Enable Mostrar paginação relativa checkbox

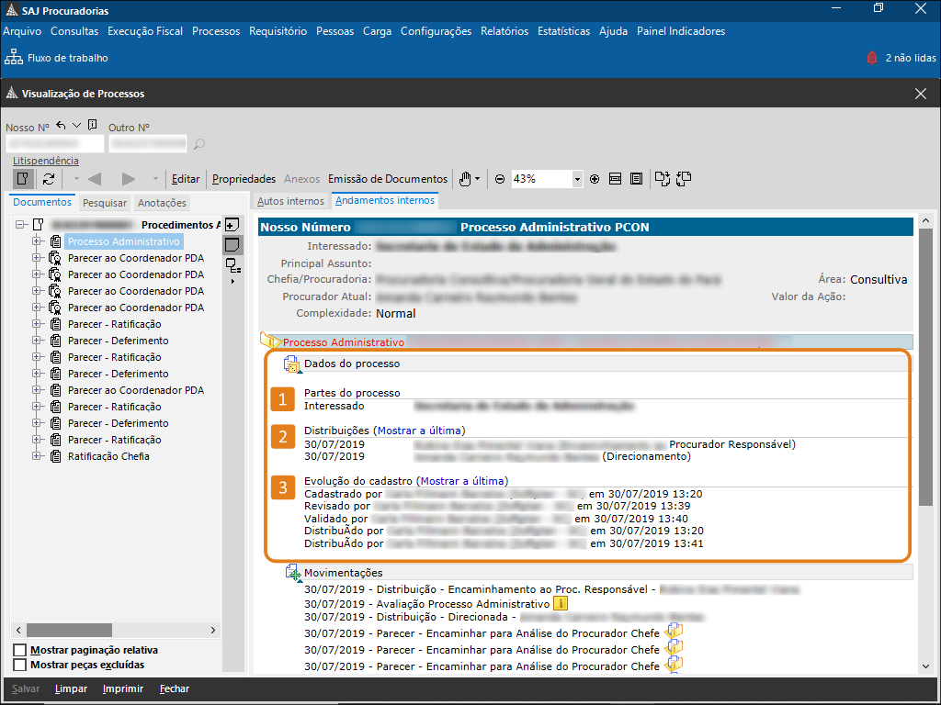pyautogui.click(x=20, y=651)
